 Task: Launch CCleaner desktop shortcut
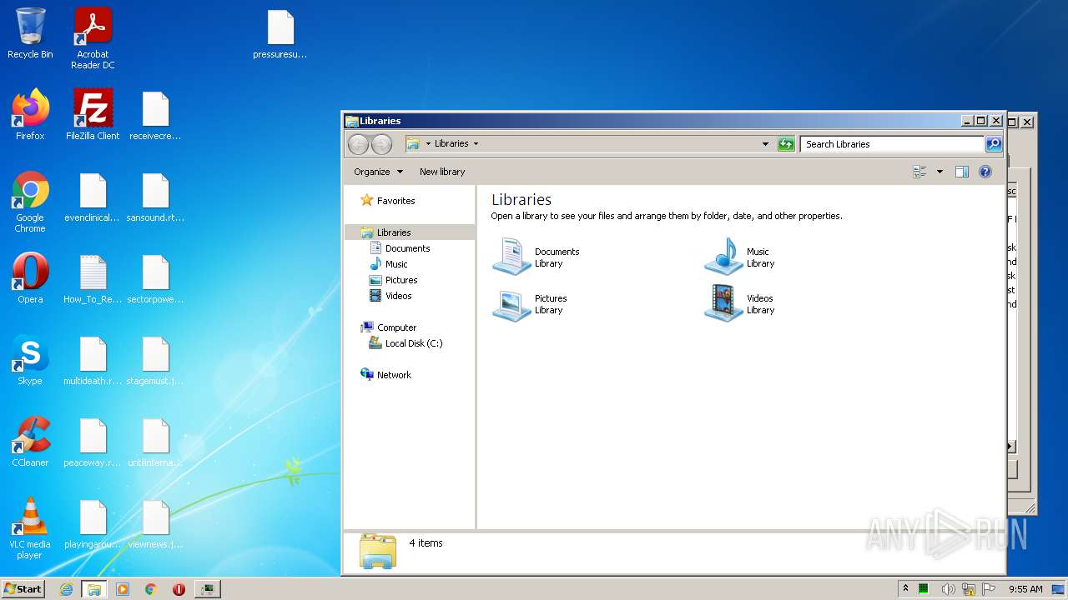[30, 442]
